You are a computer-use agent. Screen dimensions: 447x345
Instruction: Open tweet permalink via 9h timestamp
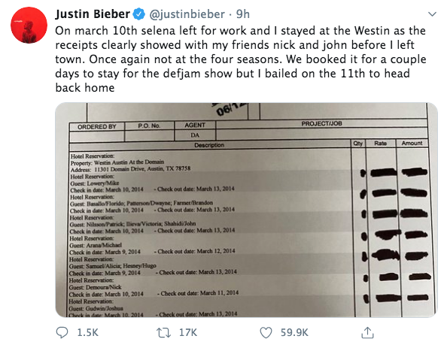(x=243, y=14)
